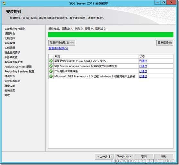Click rule text Microsoft .NET Framework 3.5 已在 Windows 8
Viewport: 179px width, 165px height.
94,76
